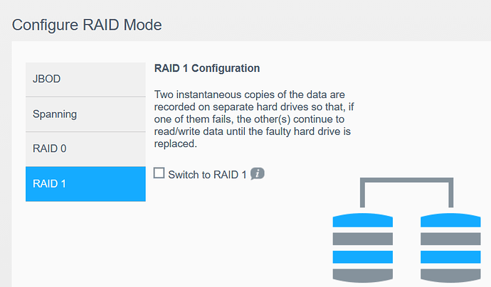Click lower blue platter of left drive
Screen dimensions: 491x287
pos(362,256)
